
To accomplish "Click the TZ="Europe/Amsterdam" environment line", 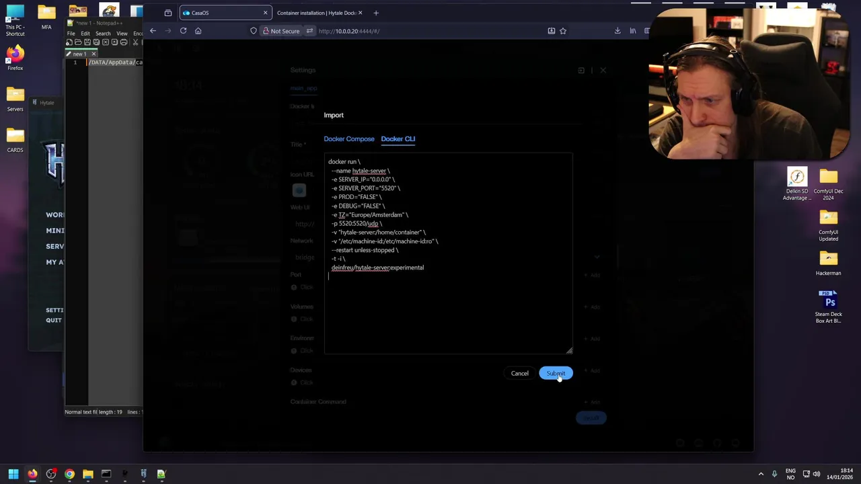I will pos(370,214).
